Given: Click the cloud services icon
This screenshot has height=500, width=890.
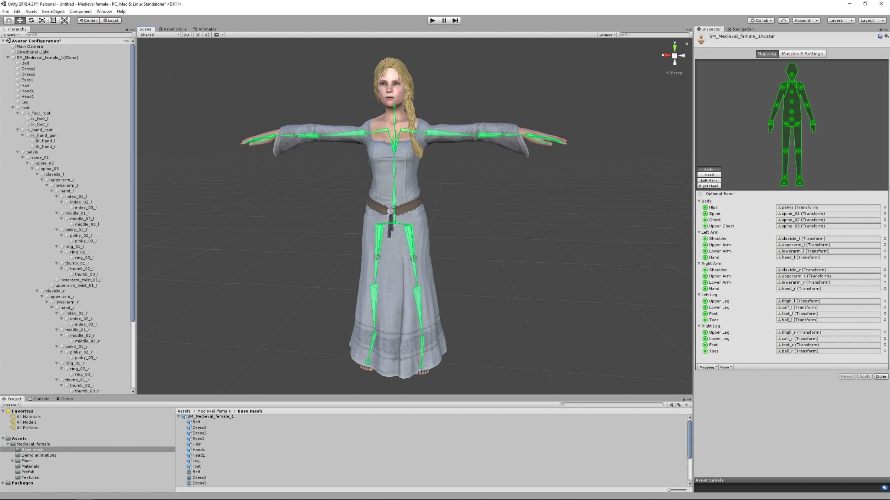Looking at the screenshot, I should pos(783,20).
